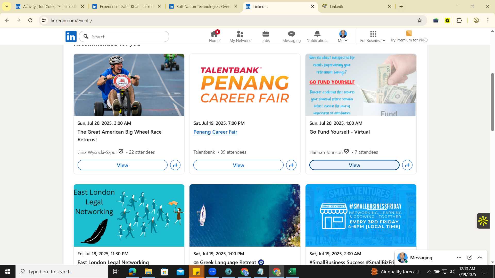Click the LinkedIn search field
Screen dimensions: 495x278
tap(124, 37)
